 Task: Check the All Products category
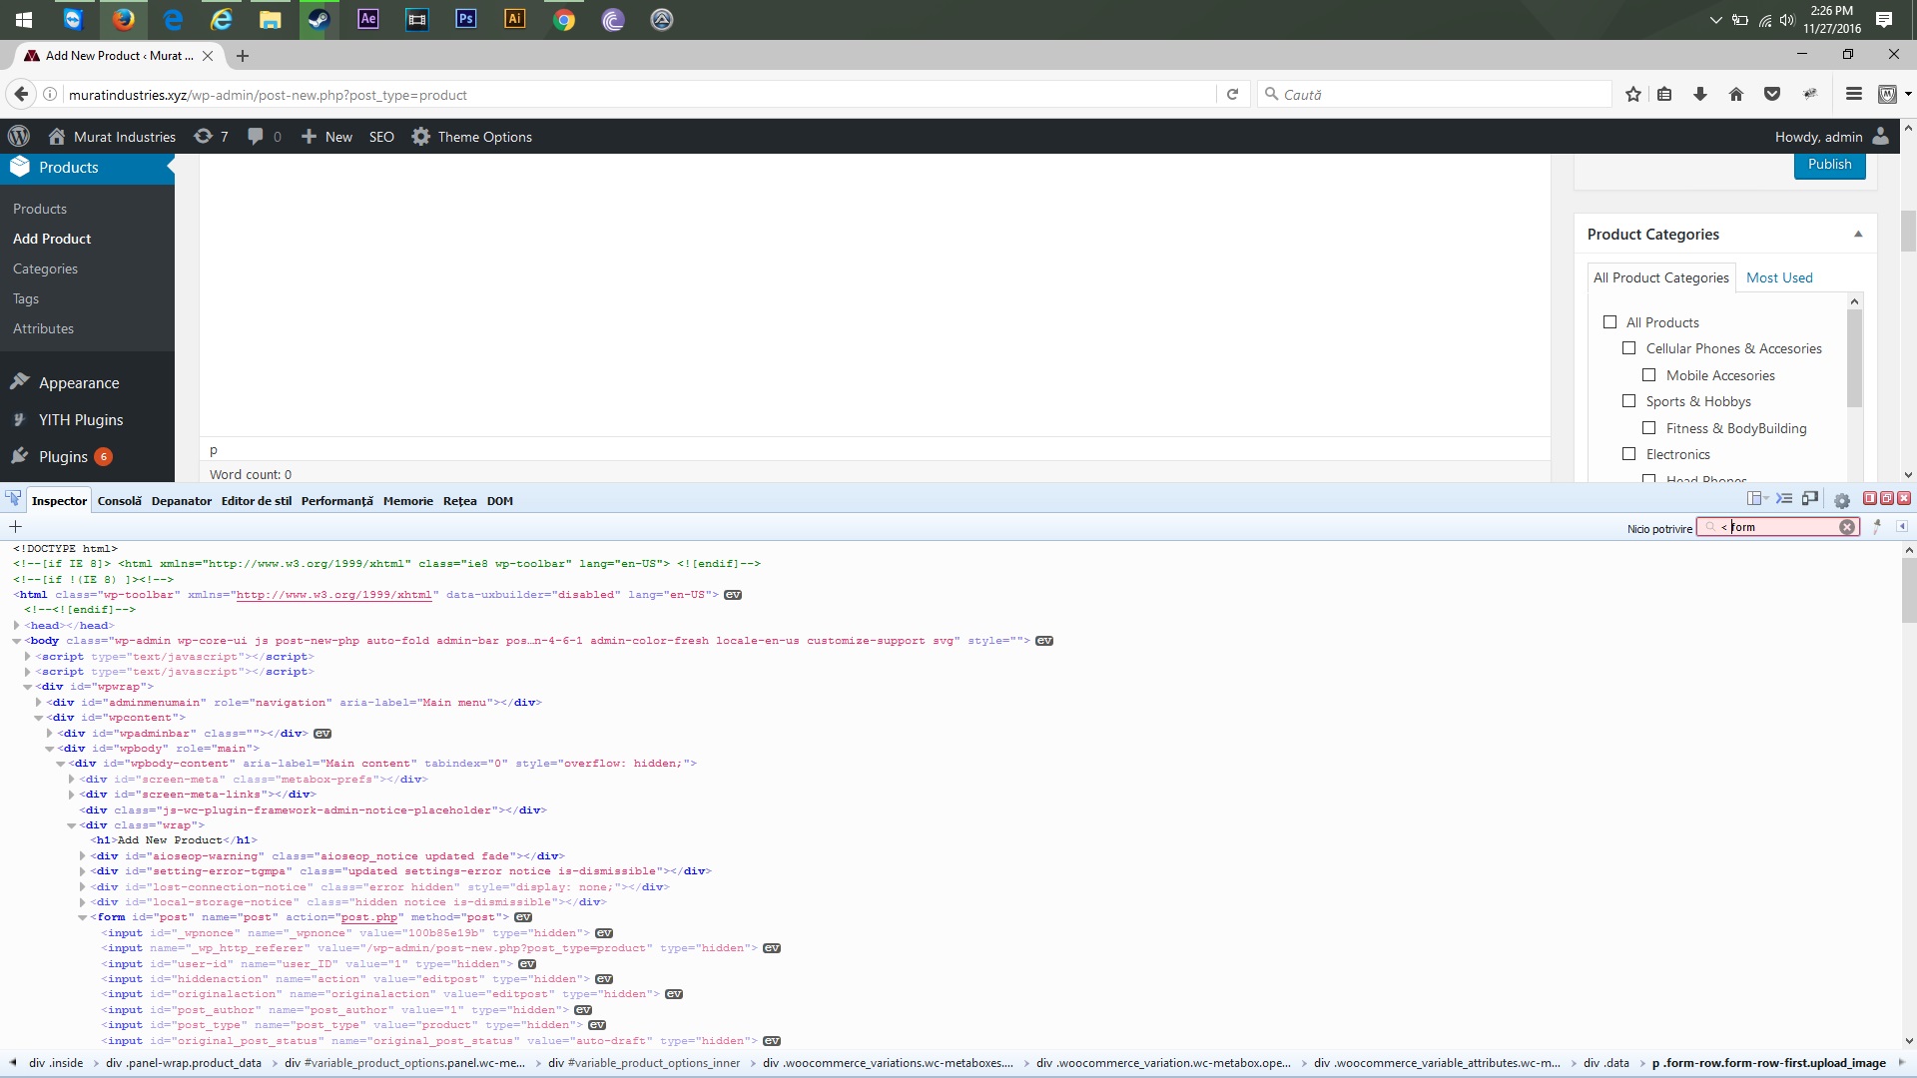(1609, 321)
